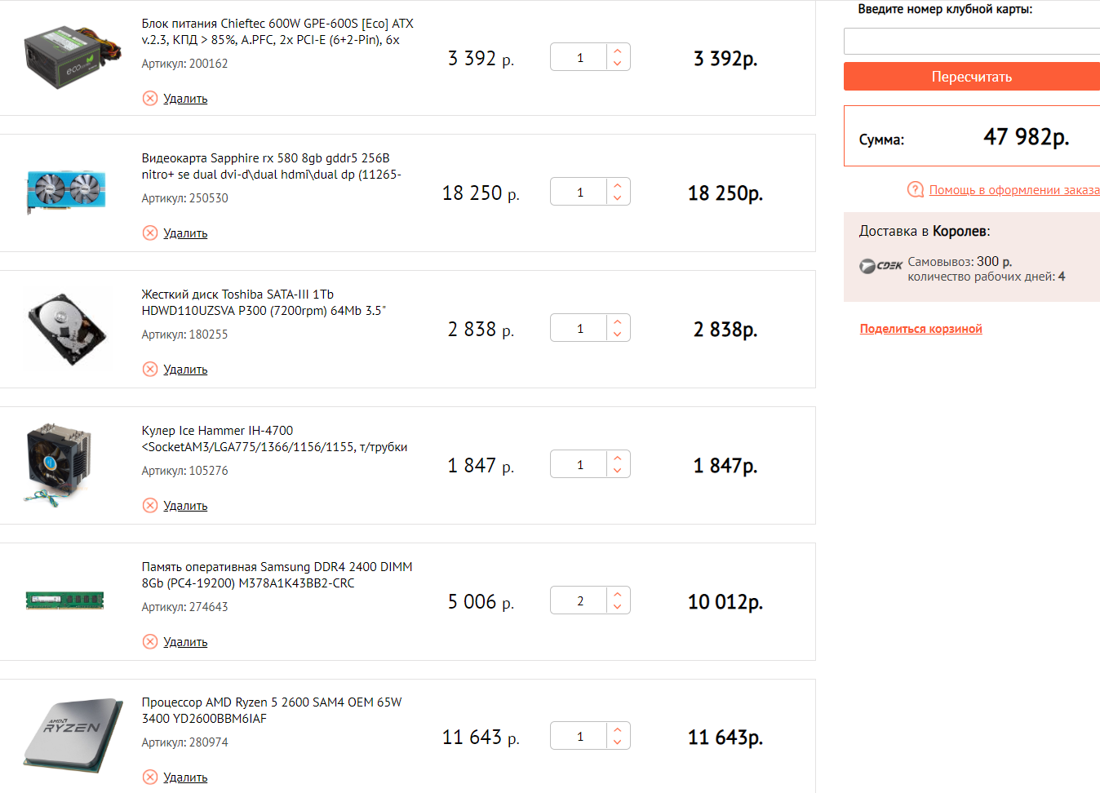Screen dimensions: 1100x793
Task: Decrease quantity of Samsung DDR4 memory
Action: (618, 607)
